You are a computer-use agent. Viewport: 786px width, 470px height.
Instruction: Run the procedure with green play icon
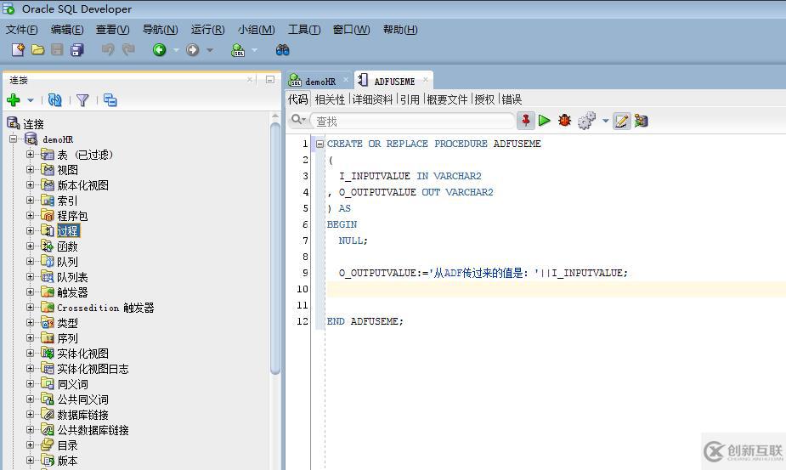coord(545,121)
